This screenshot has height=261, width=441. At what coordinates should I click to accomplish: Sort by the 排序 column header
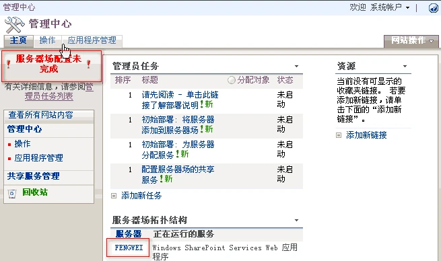(123, 80)
